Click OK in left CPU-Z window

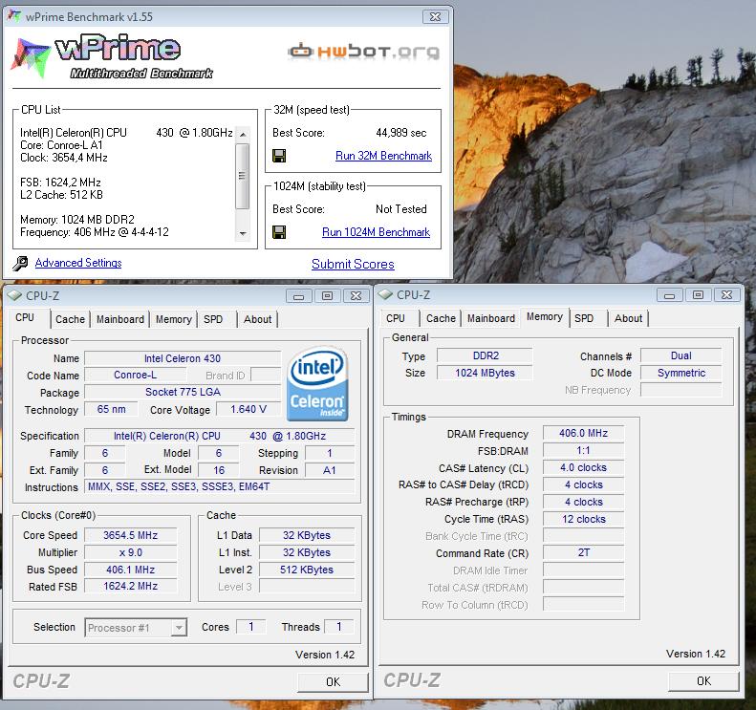tap(333, 682)
